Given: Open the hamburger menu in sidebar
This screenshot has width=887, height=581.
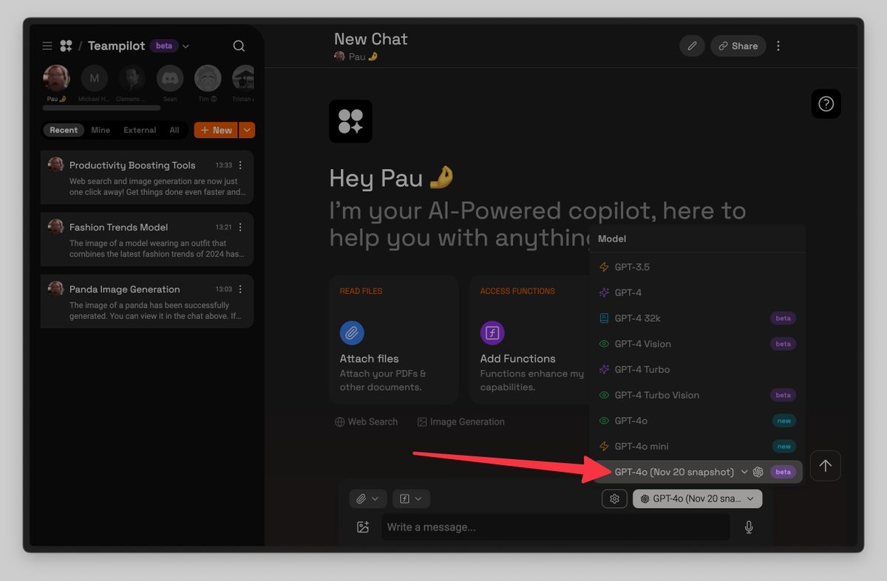Looking at the screenshot, I should point(47,46).
